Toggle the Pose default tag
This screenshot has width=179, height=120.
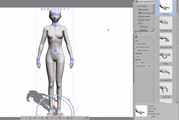tap(138, 56)
